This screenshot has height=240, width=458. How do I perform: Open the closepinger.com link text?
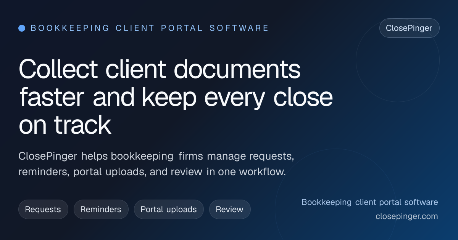click(x=407, y=216)
